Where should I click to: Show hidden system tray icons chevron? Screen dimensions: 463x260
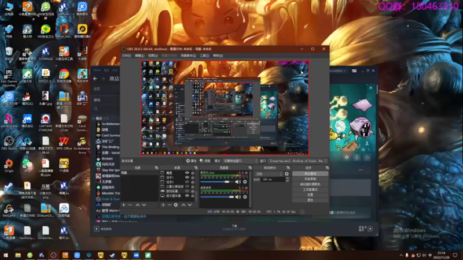click(401, 255)
